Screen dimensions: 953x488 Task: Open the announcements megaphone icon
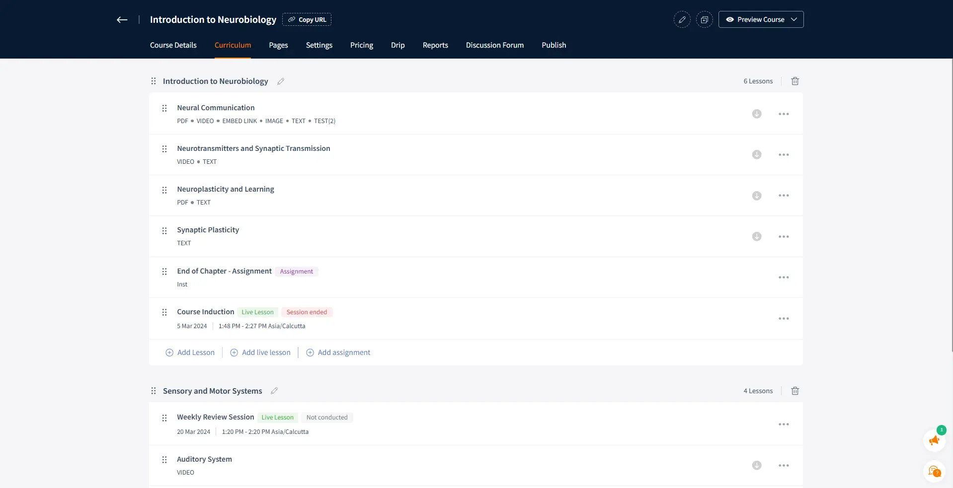click(934, 440)
